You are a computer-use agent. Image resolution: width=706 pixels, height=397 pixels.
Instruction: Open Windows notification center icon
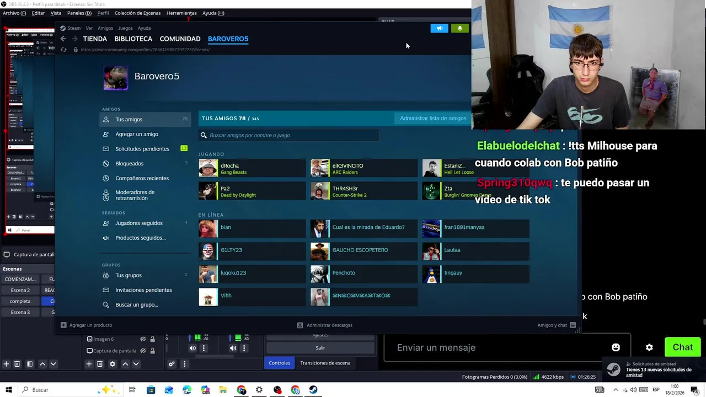694,390
